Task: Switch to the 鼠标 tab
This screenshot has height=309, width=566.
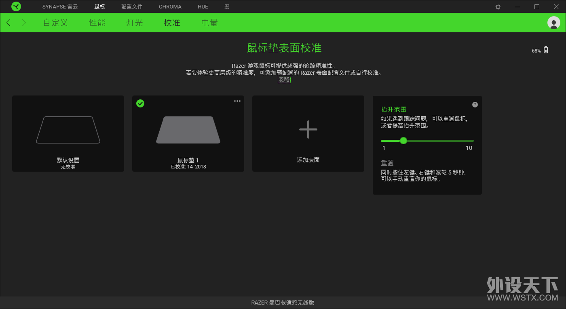Action: point(99,7)
